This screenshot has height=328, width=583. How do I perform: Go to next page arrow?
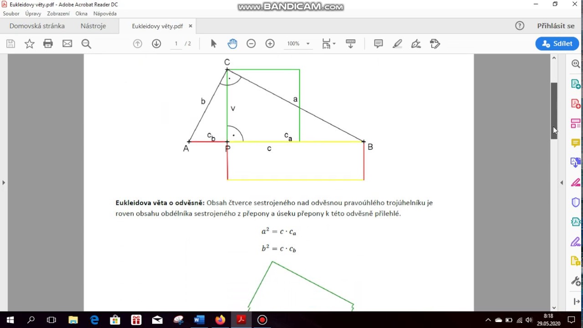[156, 44]
